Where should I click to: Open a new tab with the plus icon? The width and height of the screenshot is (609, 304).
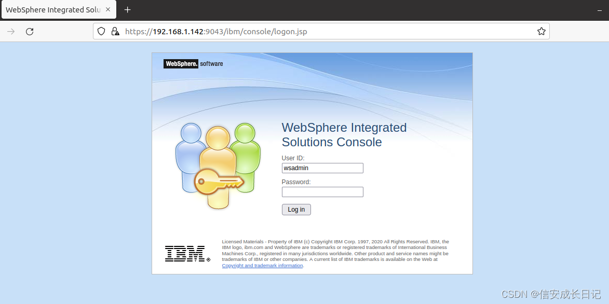(127, 10)
